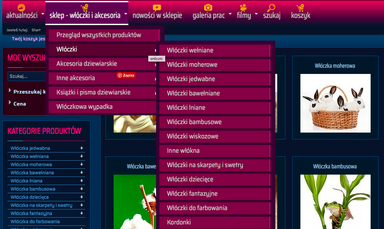Screen dimensions: 384x229
Task: Choose Włóczki bambusowe from submenu
Action: tap(215, 122)
